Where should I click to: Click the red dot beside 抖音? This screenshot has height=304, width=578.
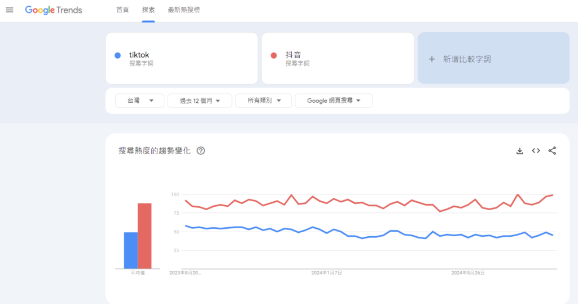274,55
